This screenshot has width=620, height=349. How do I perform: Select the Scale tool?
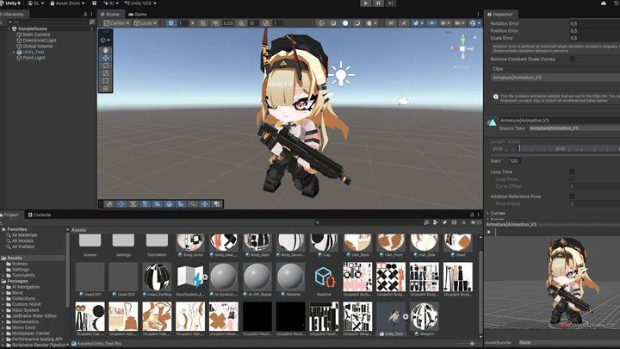pyautogui.click(x=106, y=72)
